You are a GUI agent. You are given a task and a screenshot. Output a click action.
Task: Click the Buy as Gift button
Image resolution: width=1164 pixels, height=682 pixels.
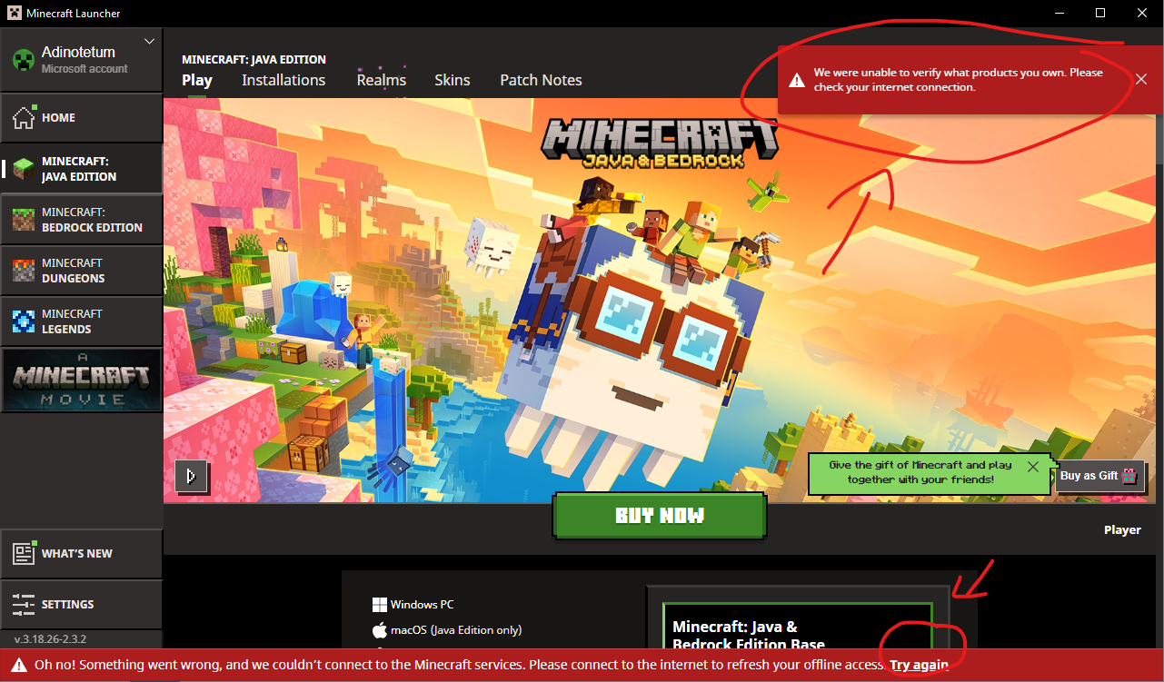coord(1099,475)
